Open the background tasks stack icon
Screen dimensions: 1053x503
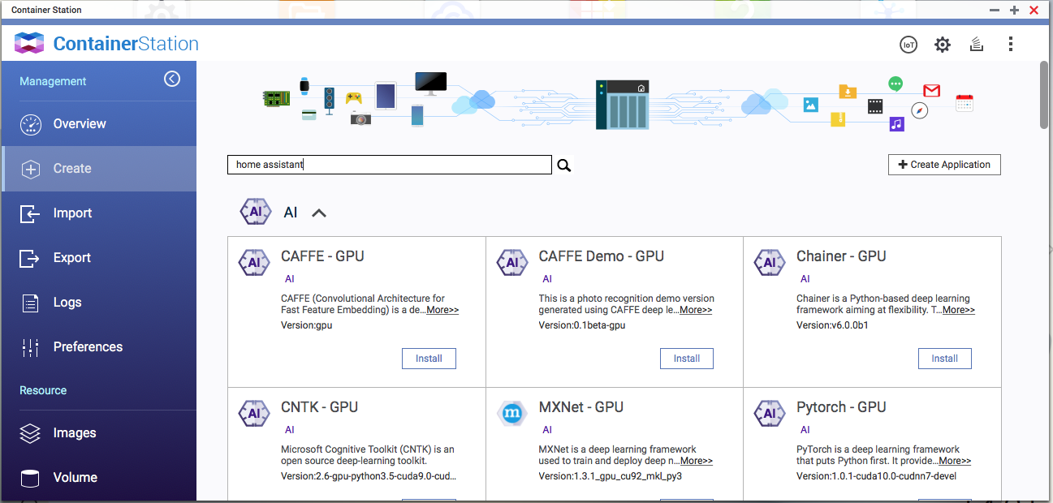(x=977, y=45)
